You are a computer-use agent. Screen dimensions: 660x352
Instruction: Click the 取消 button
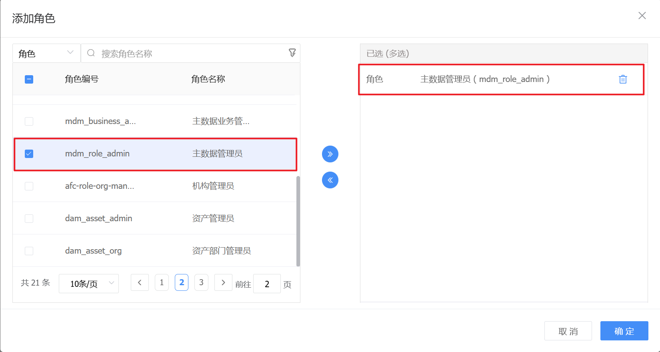click(568, 331)
